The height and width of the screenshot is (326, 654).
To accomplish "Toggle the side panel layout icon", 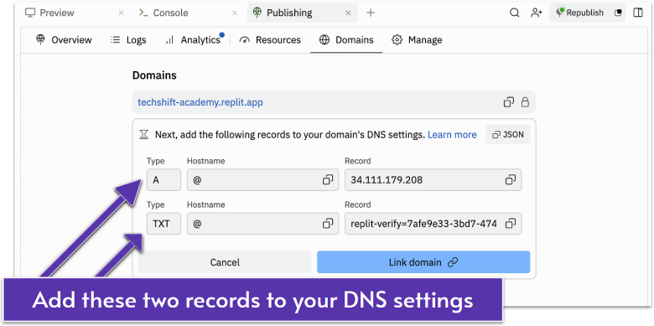I will (x=638, y=13).
